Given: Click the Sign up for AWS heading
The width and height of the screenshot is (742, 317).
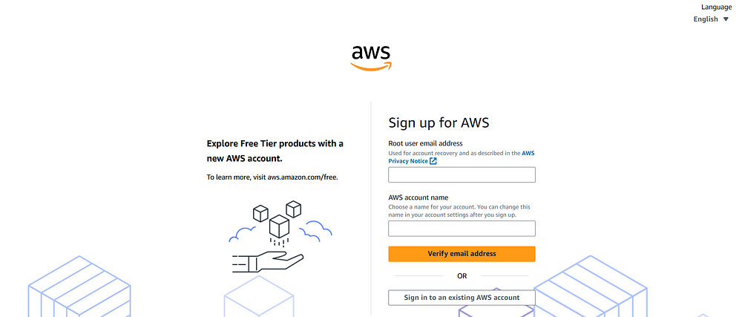Looking at the screenshot, I should [439, 122].
